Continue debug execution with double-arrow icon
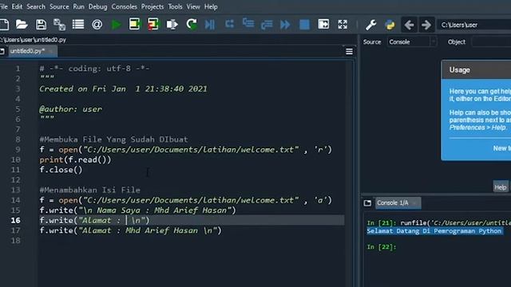The width and height of the screenshot is (511, 287). tap(285, 25)
